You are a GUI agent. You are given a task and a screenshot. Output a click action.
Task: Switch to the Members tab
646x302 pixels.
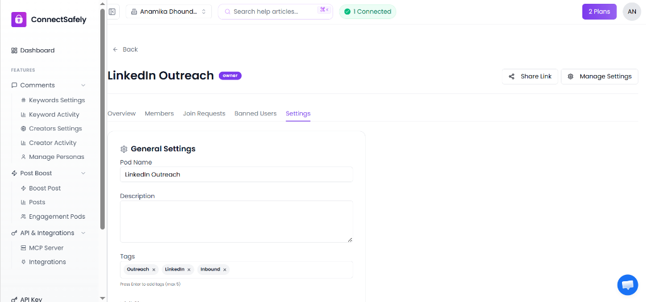pyautogui.click(x=159, y=113)
